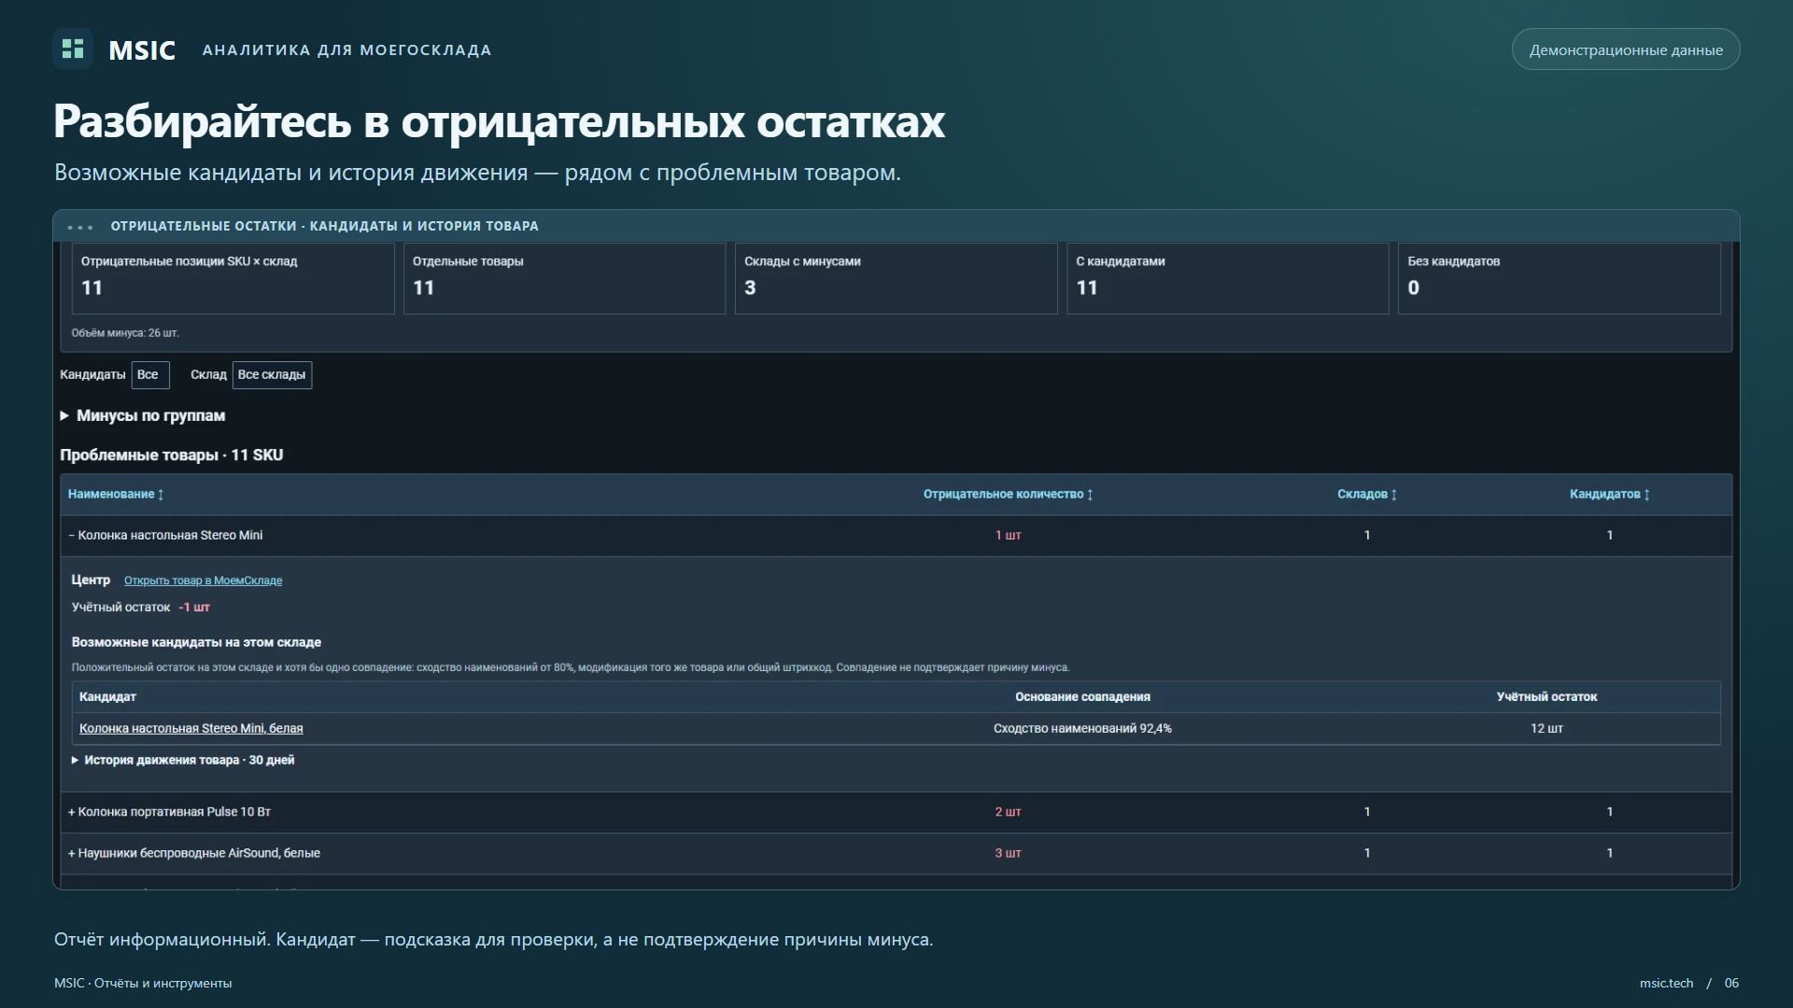Expand the Наушники беспроводные AirSound, белые row
The width and height of the screenshot is (1793, 1008).
[896, 853]
